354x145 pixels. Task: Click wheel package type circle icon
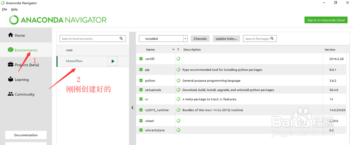pyautogui.click(x=178, y=121)
